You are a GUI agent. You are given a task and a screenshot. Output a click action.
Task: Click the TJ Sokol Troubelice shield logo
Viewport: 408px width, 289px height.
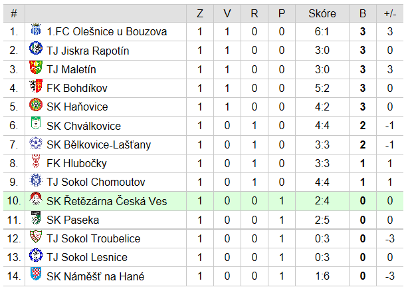[36, 236]
